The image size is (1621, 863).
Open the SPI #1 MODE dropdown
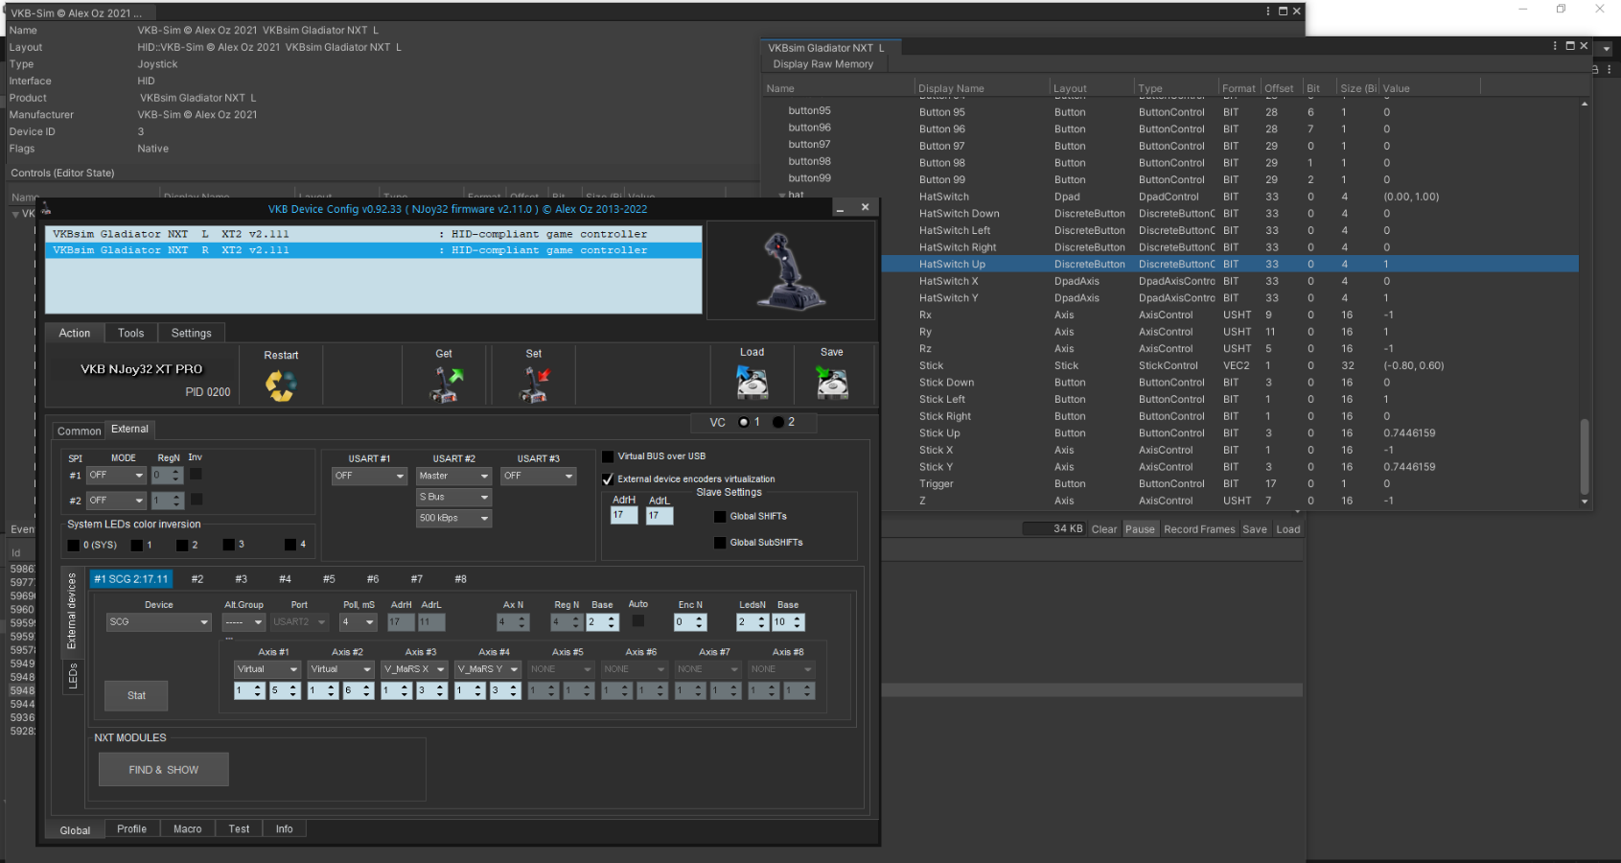[116, 476]
